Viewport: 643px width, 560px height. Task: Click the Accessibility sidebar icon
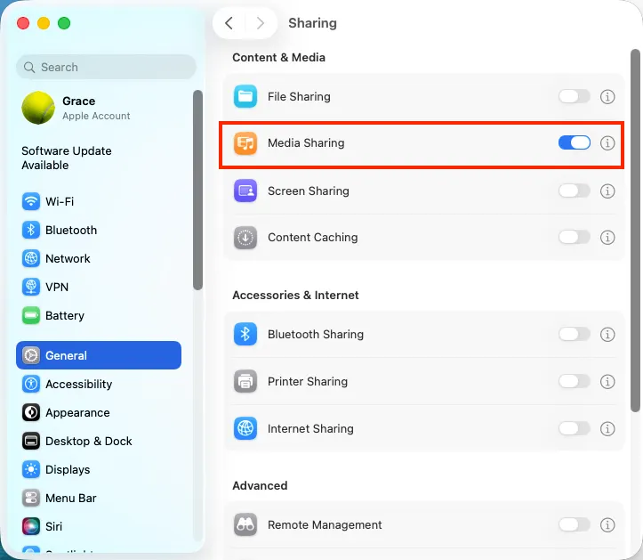click(x=31, y=385)
